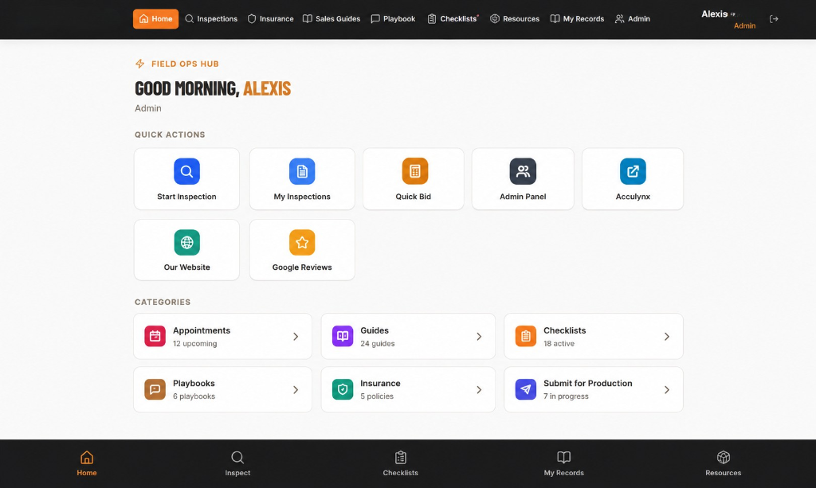Image resolution: width=816 pixels, height=488 pixels.
Task: Switch to My Records tab in bottom bar
Action: [x=563, y=463]
